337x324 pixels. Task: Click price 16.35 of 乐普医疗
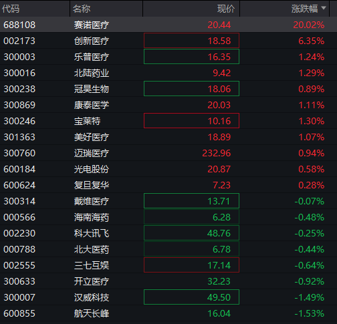click(x=219, y=57)
